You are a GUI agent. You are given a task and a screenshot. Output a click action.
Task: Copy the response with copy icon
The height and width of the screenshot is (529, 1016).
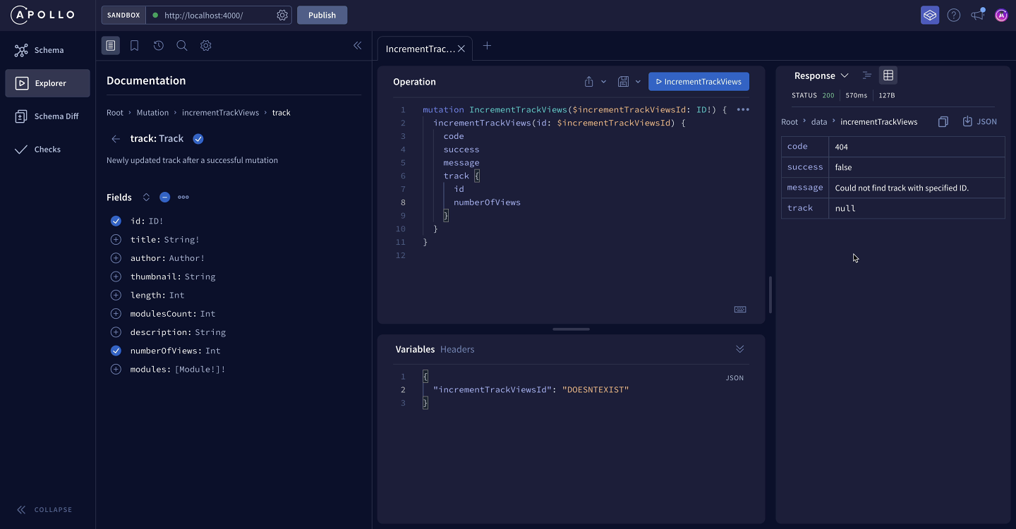click(943, 122)
